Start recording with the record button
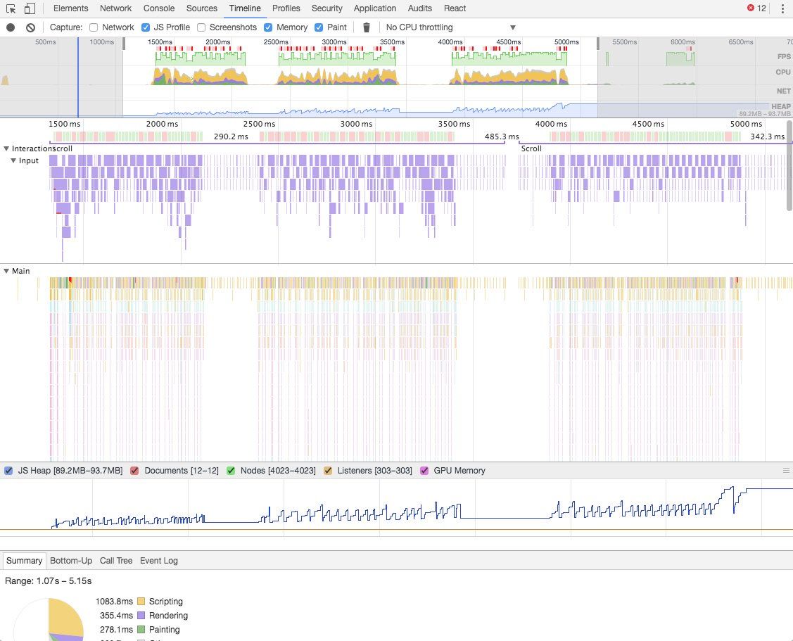The image size is (793, 641). pos(11,27)
